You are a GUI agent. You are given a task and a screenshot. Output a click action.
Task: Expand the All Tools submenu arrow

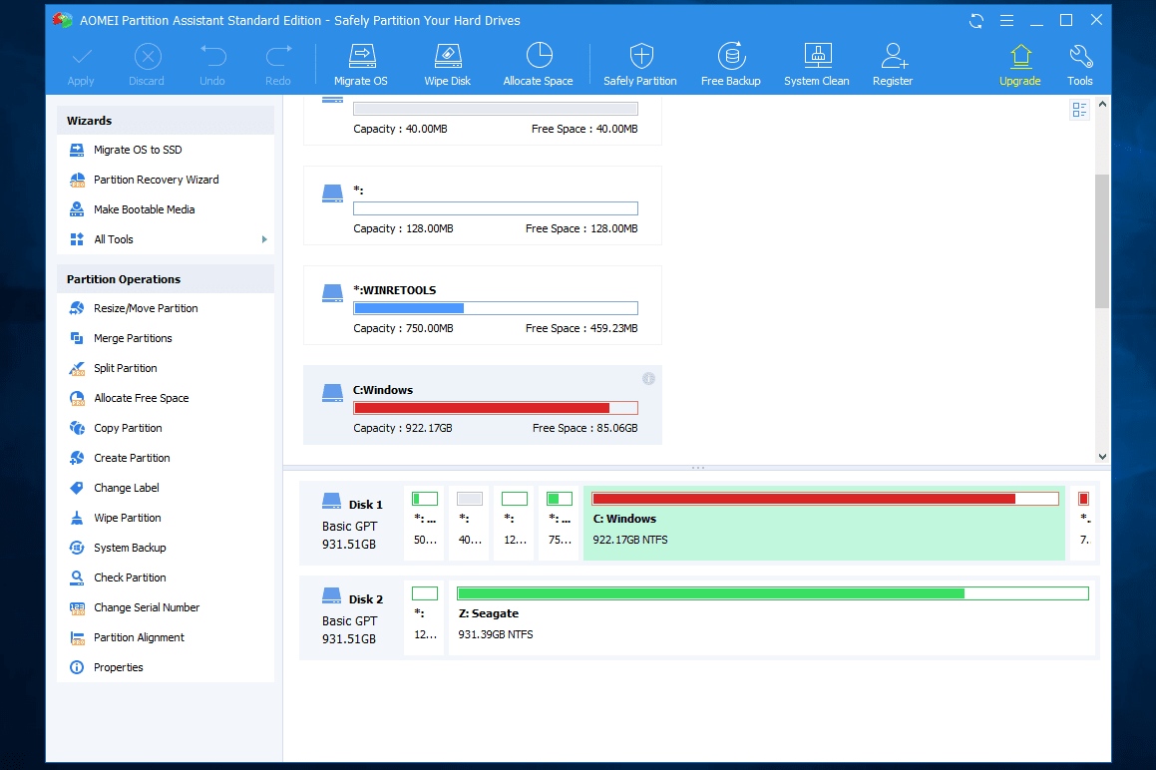click(264, 239)
